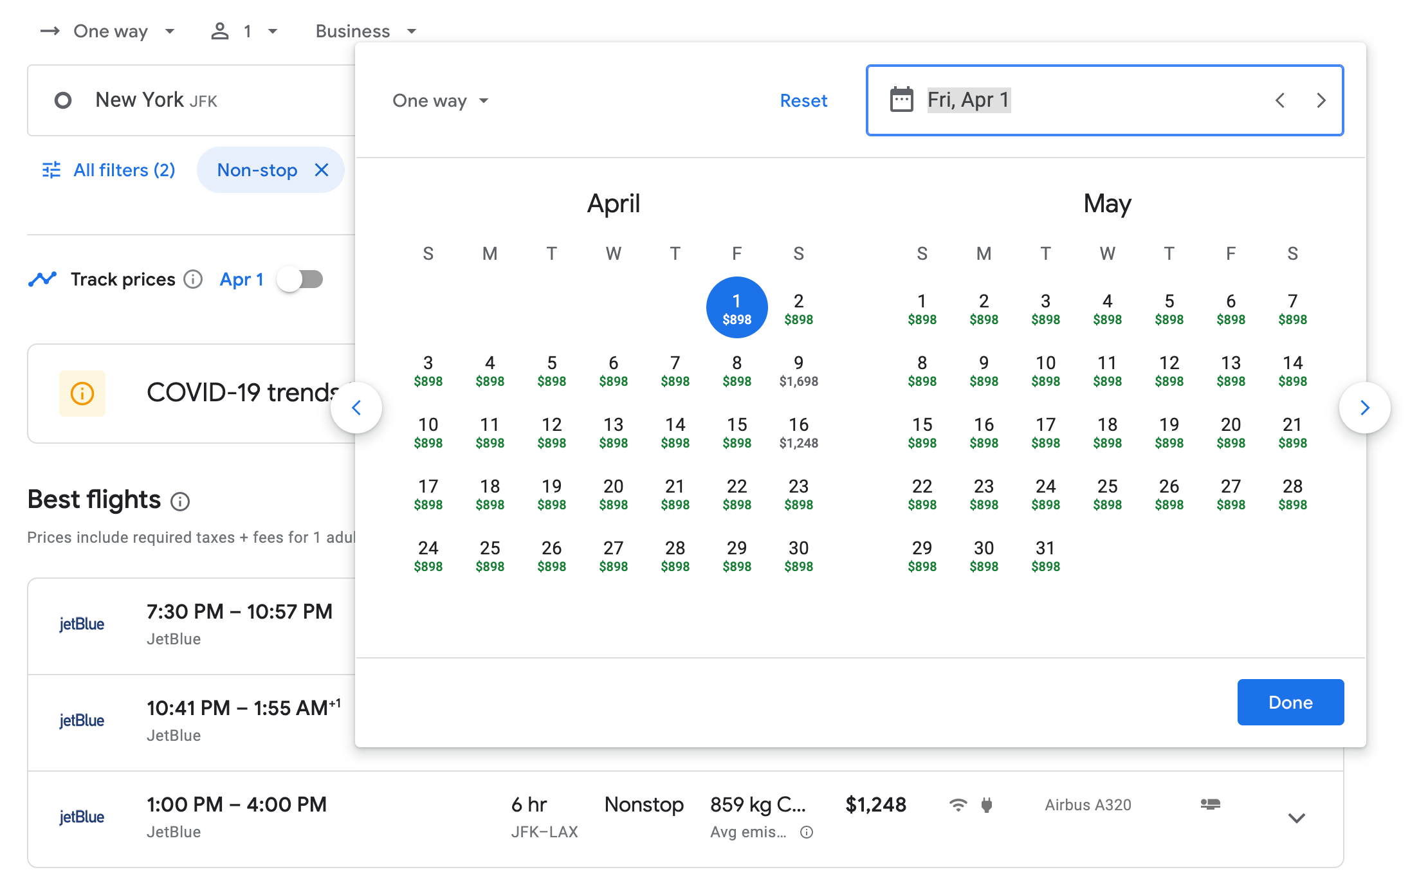
Task: Click the seat legroom icon on the flight row
Action: [x=1210, y=804]
